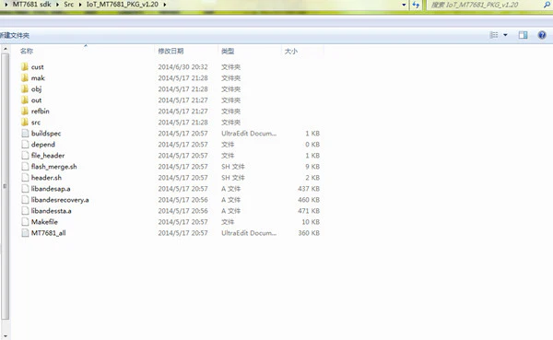Click the src folder icon
The width and height of the screenshot is (553, 340).
coord(25,122)
